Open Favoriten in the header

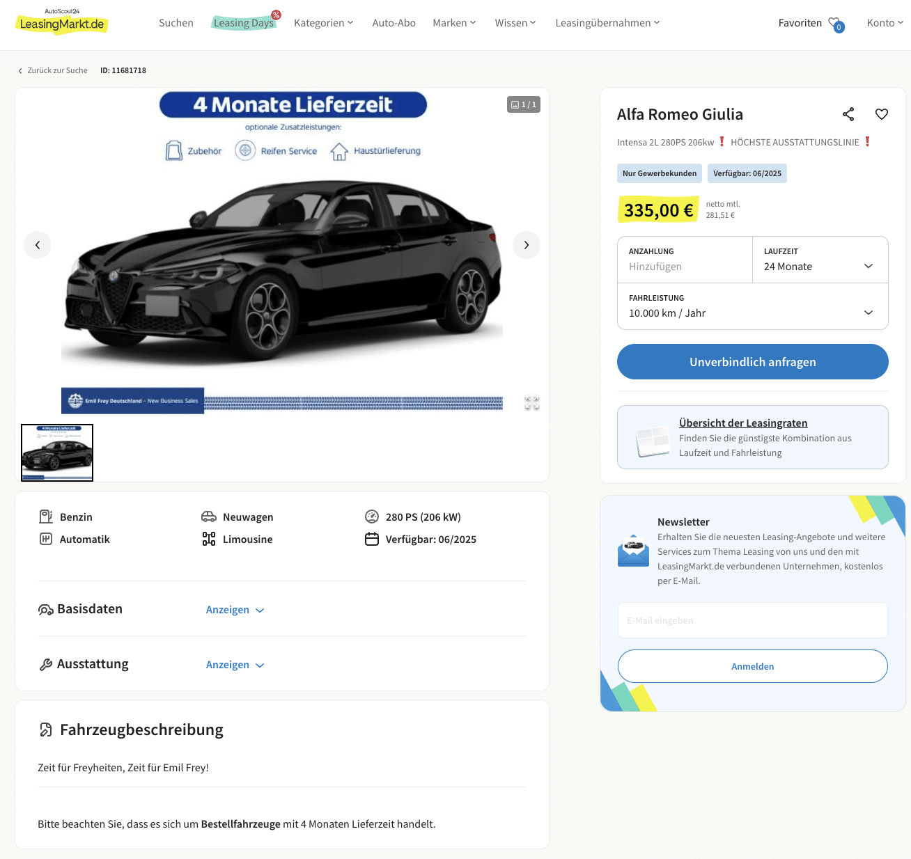pos(800,23)
